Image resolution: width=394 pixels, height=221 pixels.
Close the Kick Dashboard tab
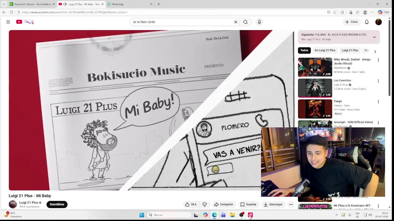pos(54,4)
